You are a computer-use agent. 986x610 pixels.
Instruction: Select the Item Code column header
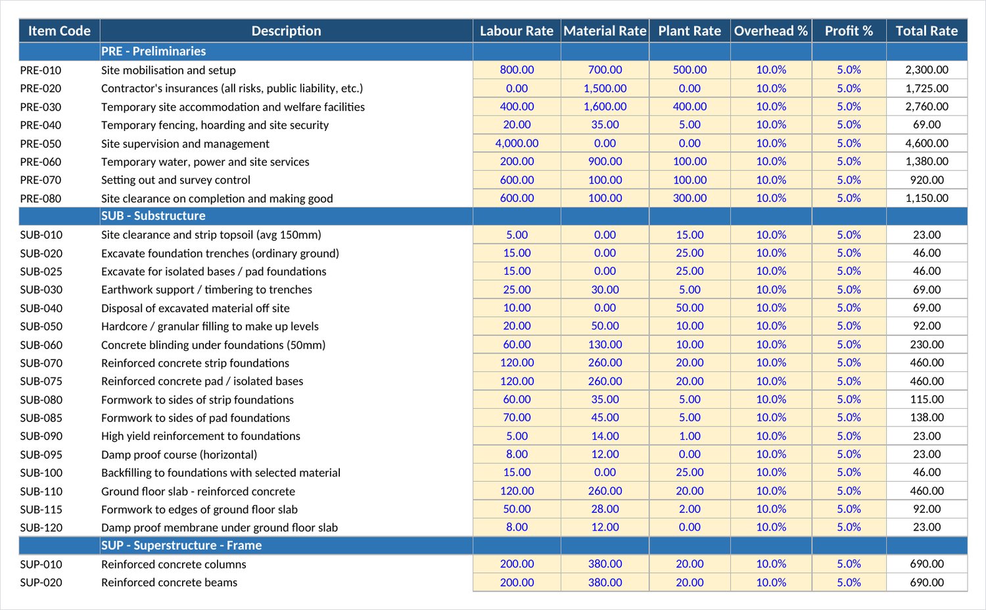click(59, 31)
